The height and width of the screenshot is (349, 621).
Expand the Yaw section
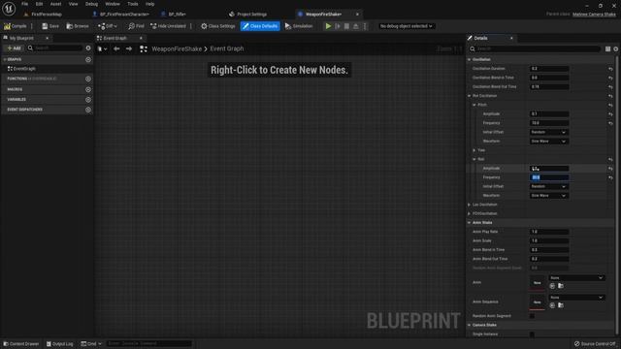[x=474, y=150]
